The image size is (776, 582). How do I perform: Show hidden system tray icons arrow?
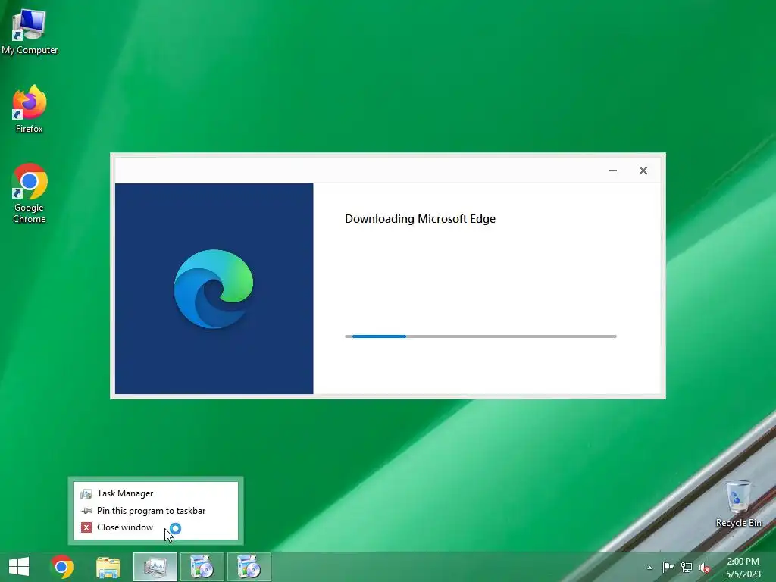tap(649, 568)
